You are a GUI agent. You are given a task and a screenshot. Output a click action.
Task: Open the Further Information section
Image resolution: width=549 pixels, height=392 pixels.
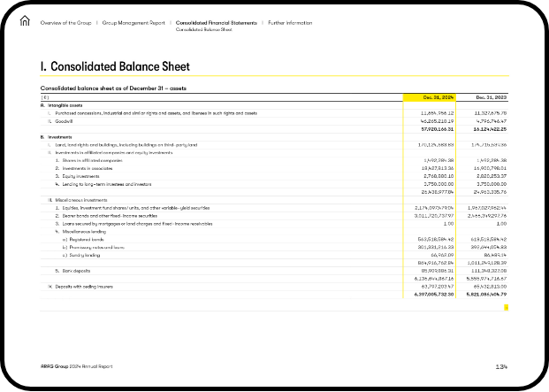point(290,22)
